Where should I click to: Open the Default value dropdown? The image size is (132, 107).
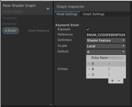[106, 52]
